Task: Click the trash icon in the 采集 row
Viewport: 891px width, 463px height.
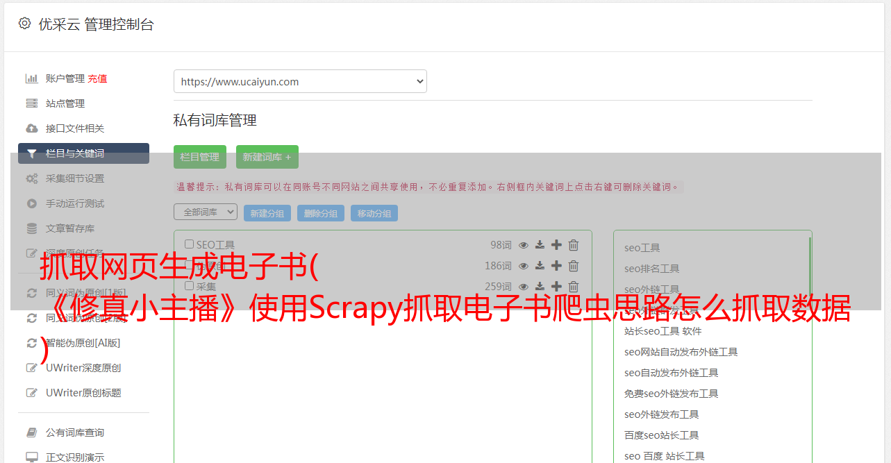Action: pos(574,287)
